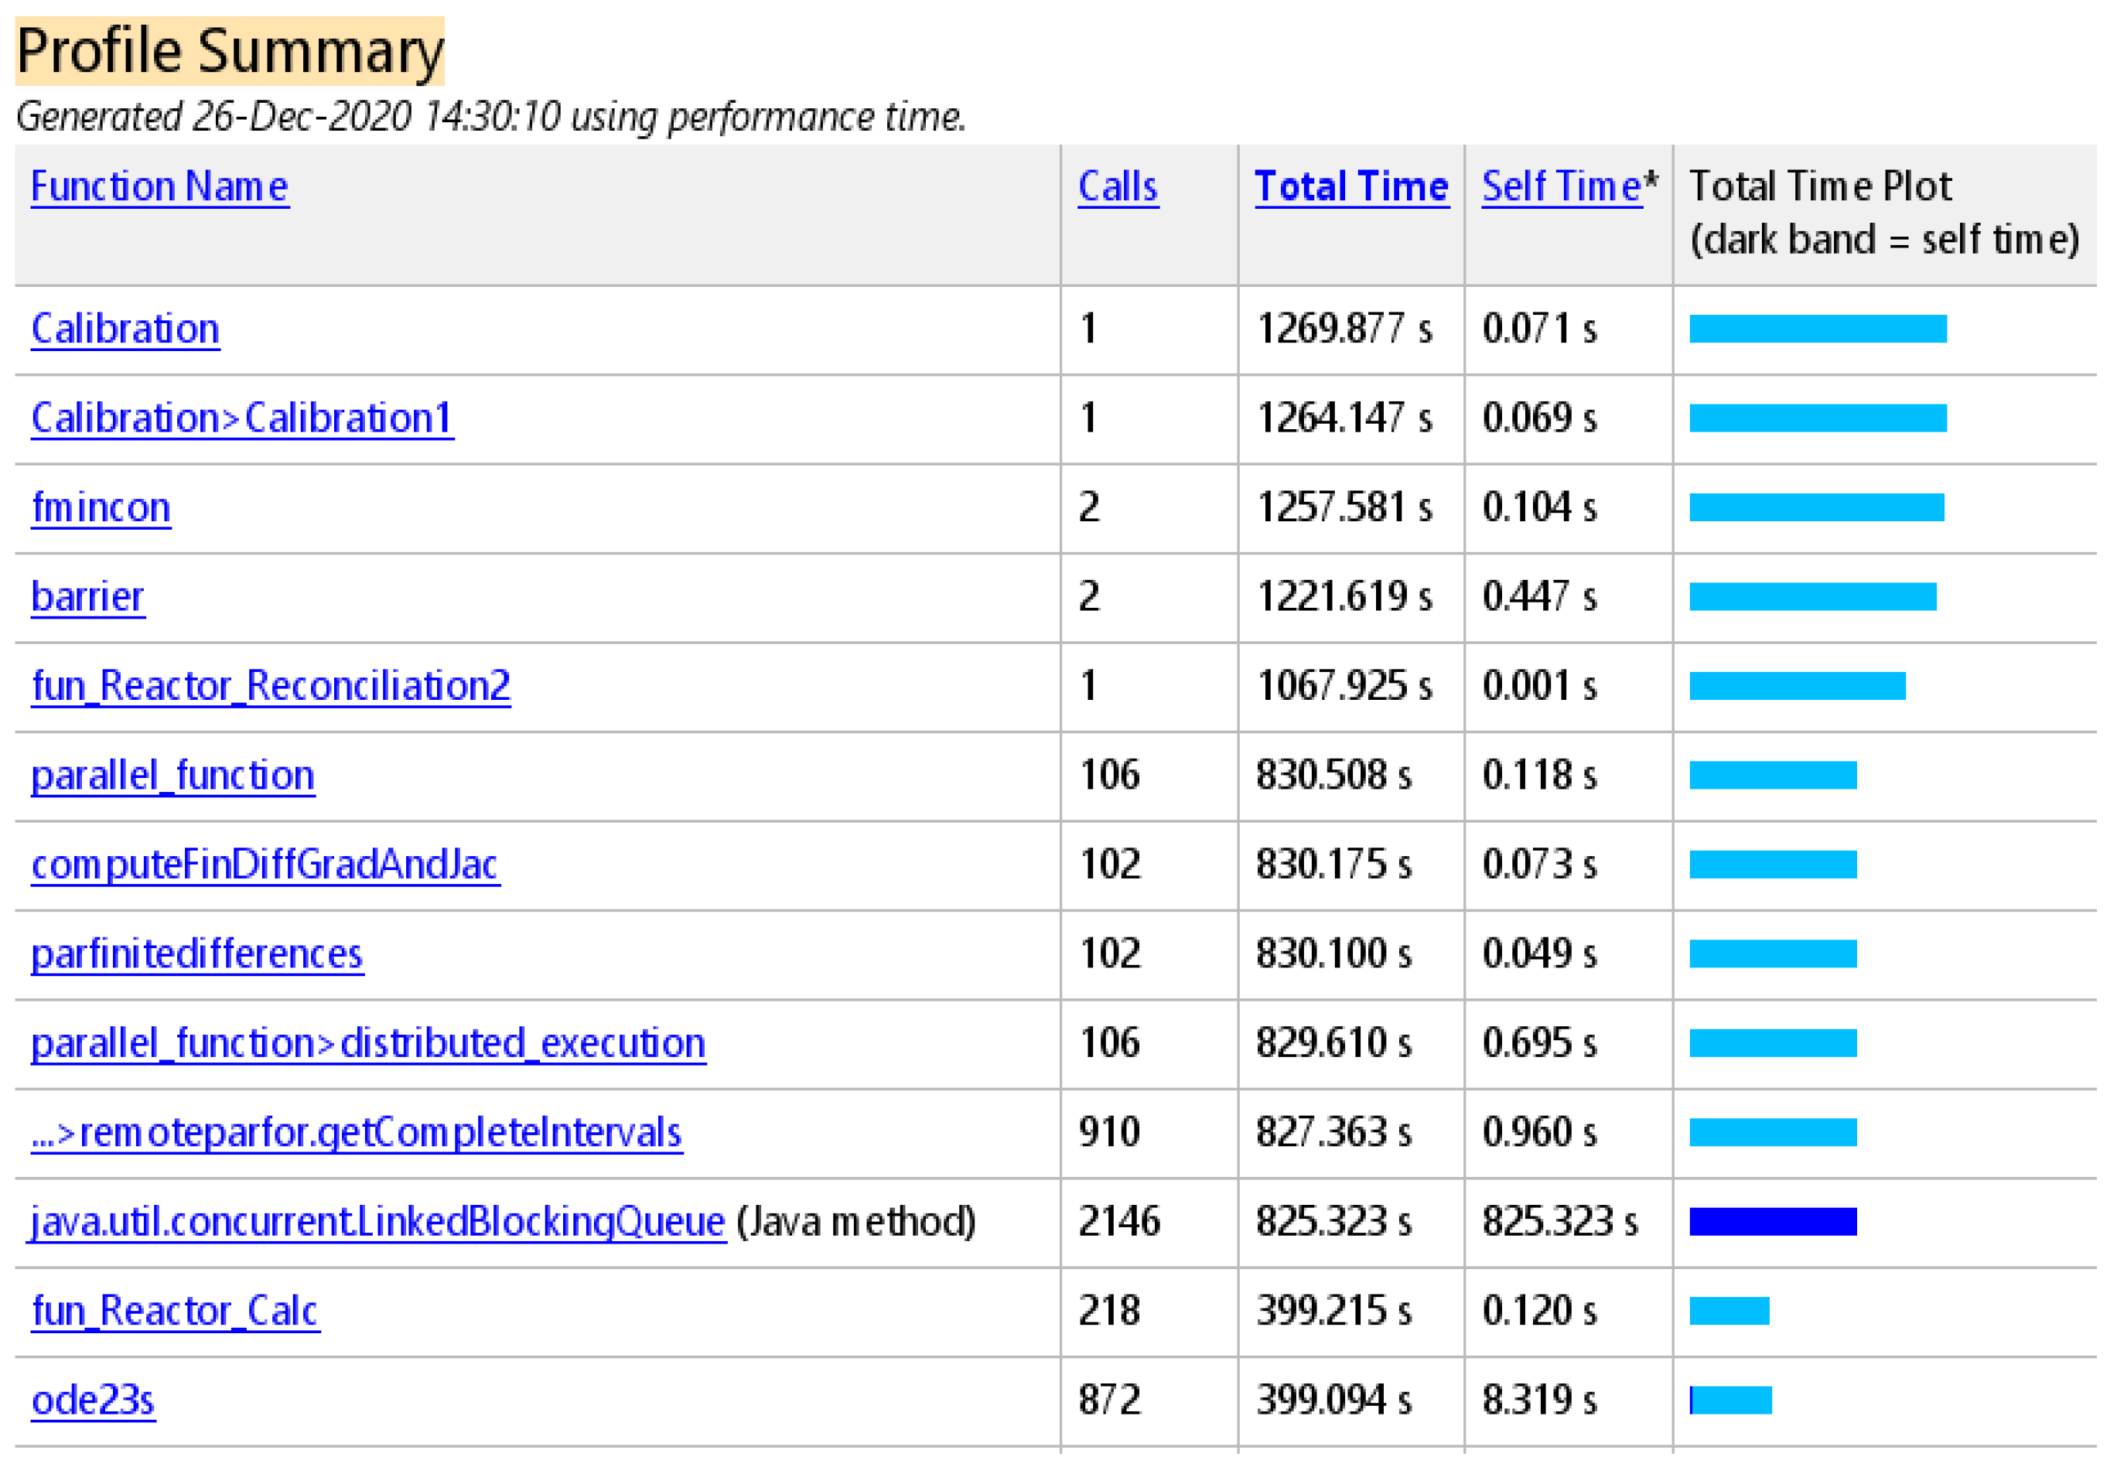Open Calibration>Calibration1 function details
Image resolution: width=2117 pixels, height=1467 pixels.
242,418
